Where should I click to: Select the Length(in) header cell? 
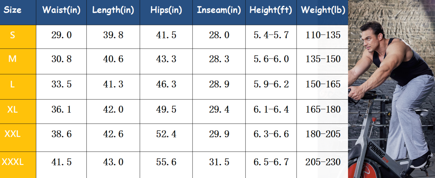click(x=113, y=10)
